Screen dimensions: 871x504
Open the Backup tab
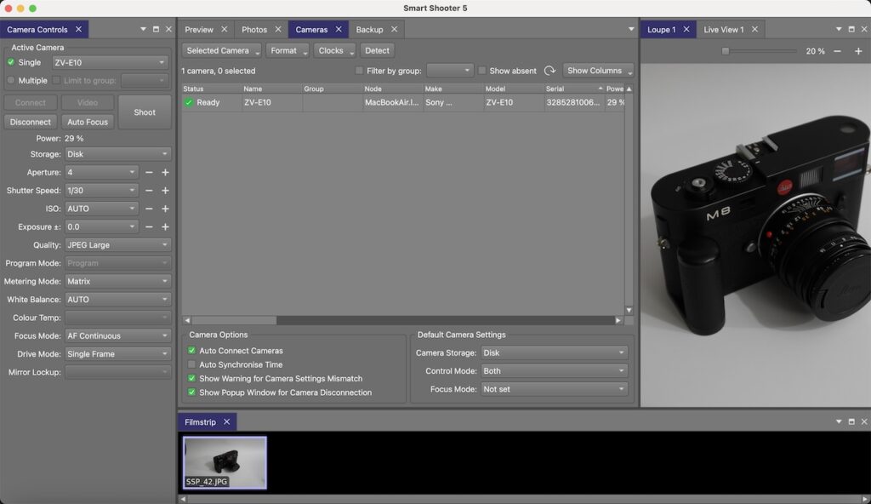click(x=369, y=30)
